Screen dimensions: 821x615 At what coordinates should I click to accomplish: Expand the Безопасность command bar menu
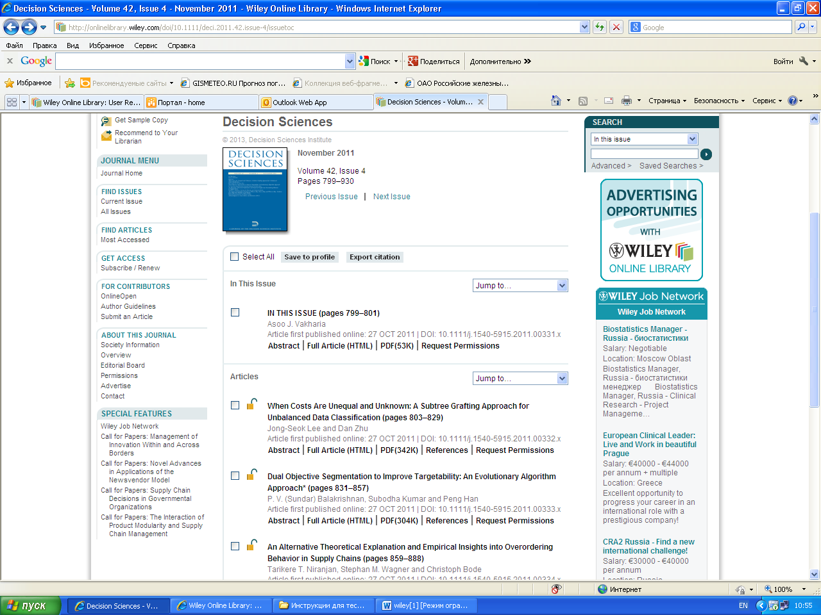click(719, 101)
